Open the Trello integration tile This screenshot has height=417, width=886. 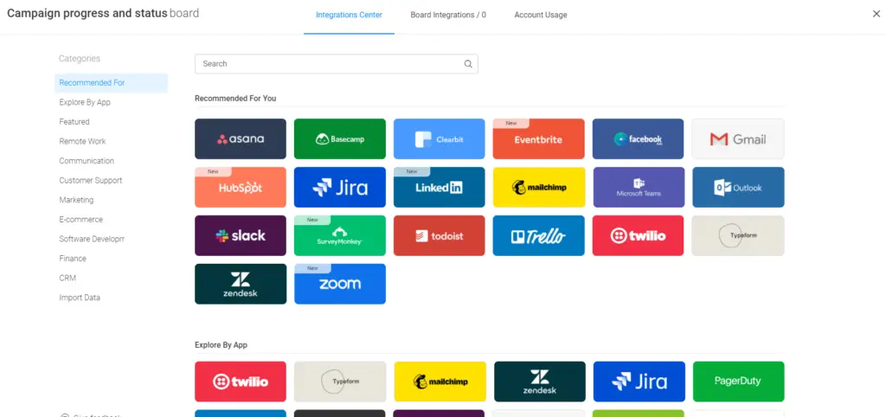click(539, 235)
